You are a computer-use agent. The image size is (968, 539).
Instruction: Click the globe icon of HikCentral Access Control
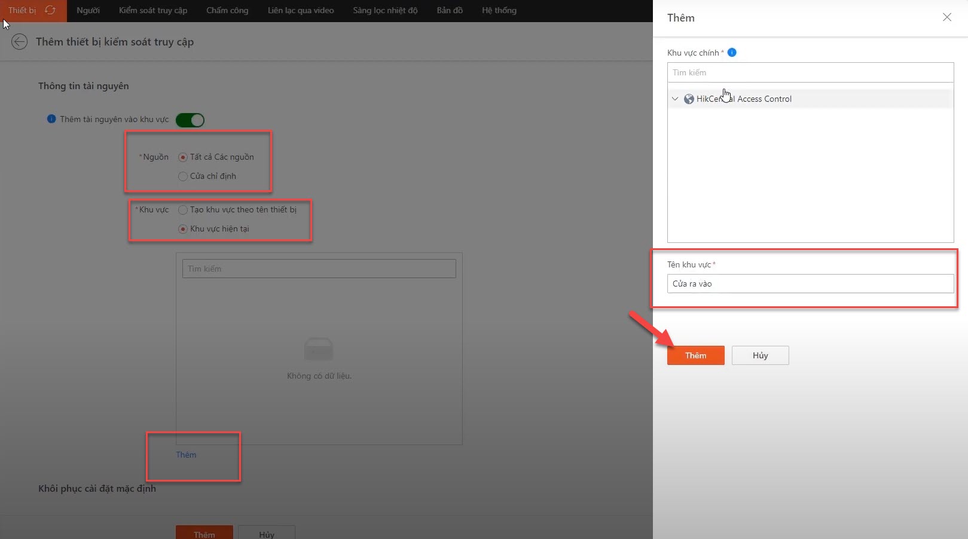[689, 99]
